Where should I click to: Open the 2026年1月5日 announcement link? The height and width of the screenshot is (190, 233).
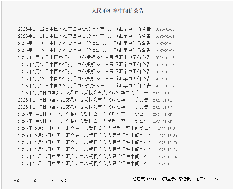pyautogui.click(x=83, y=121)
